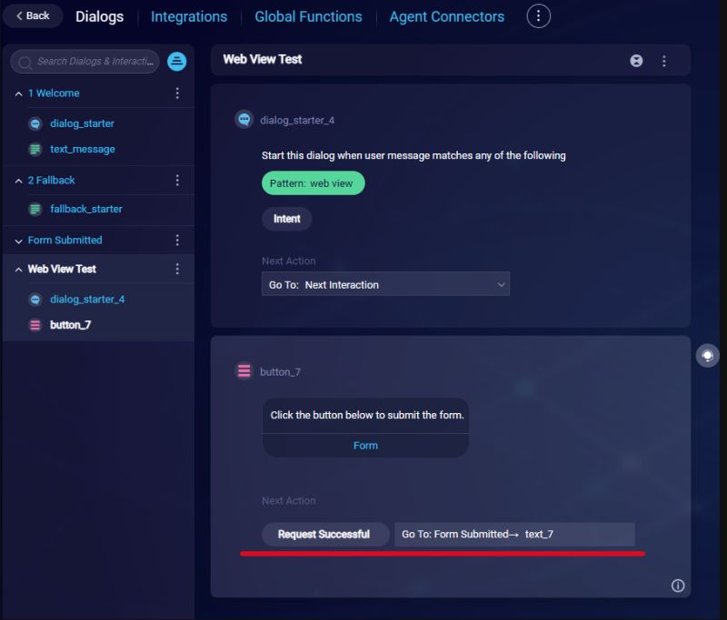This screenshot has width=727, height=620.
Task: Click the blue filter icon beside the search field
Action: (176, 61)
